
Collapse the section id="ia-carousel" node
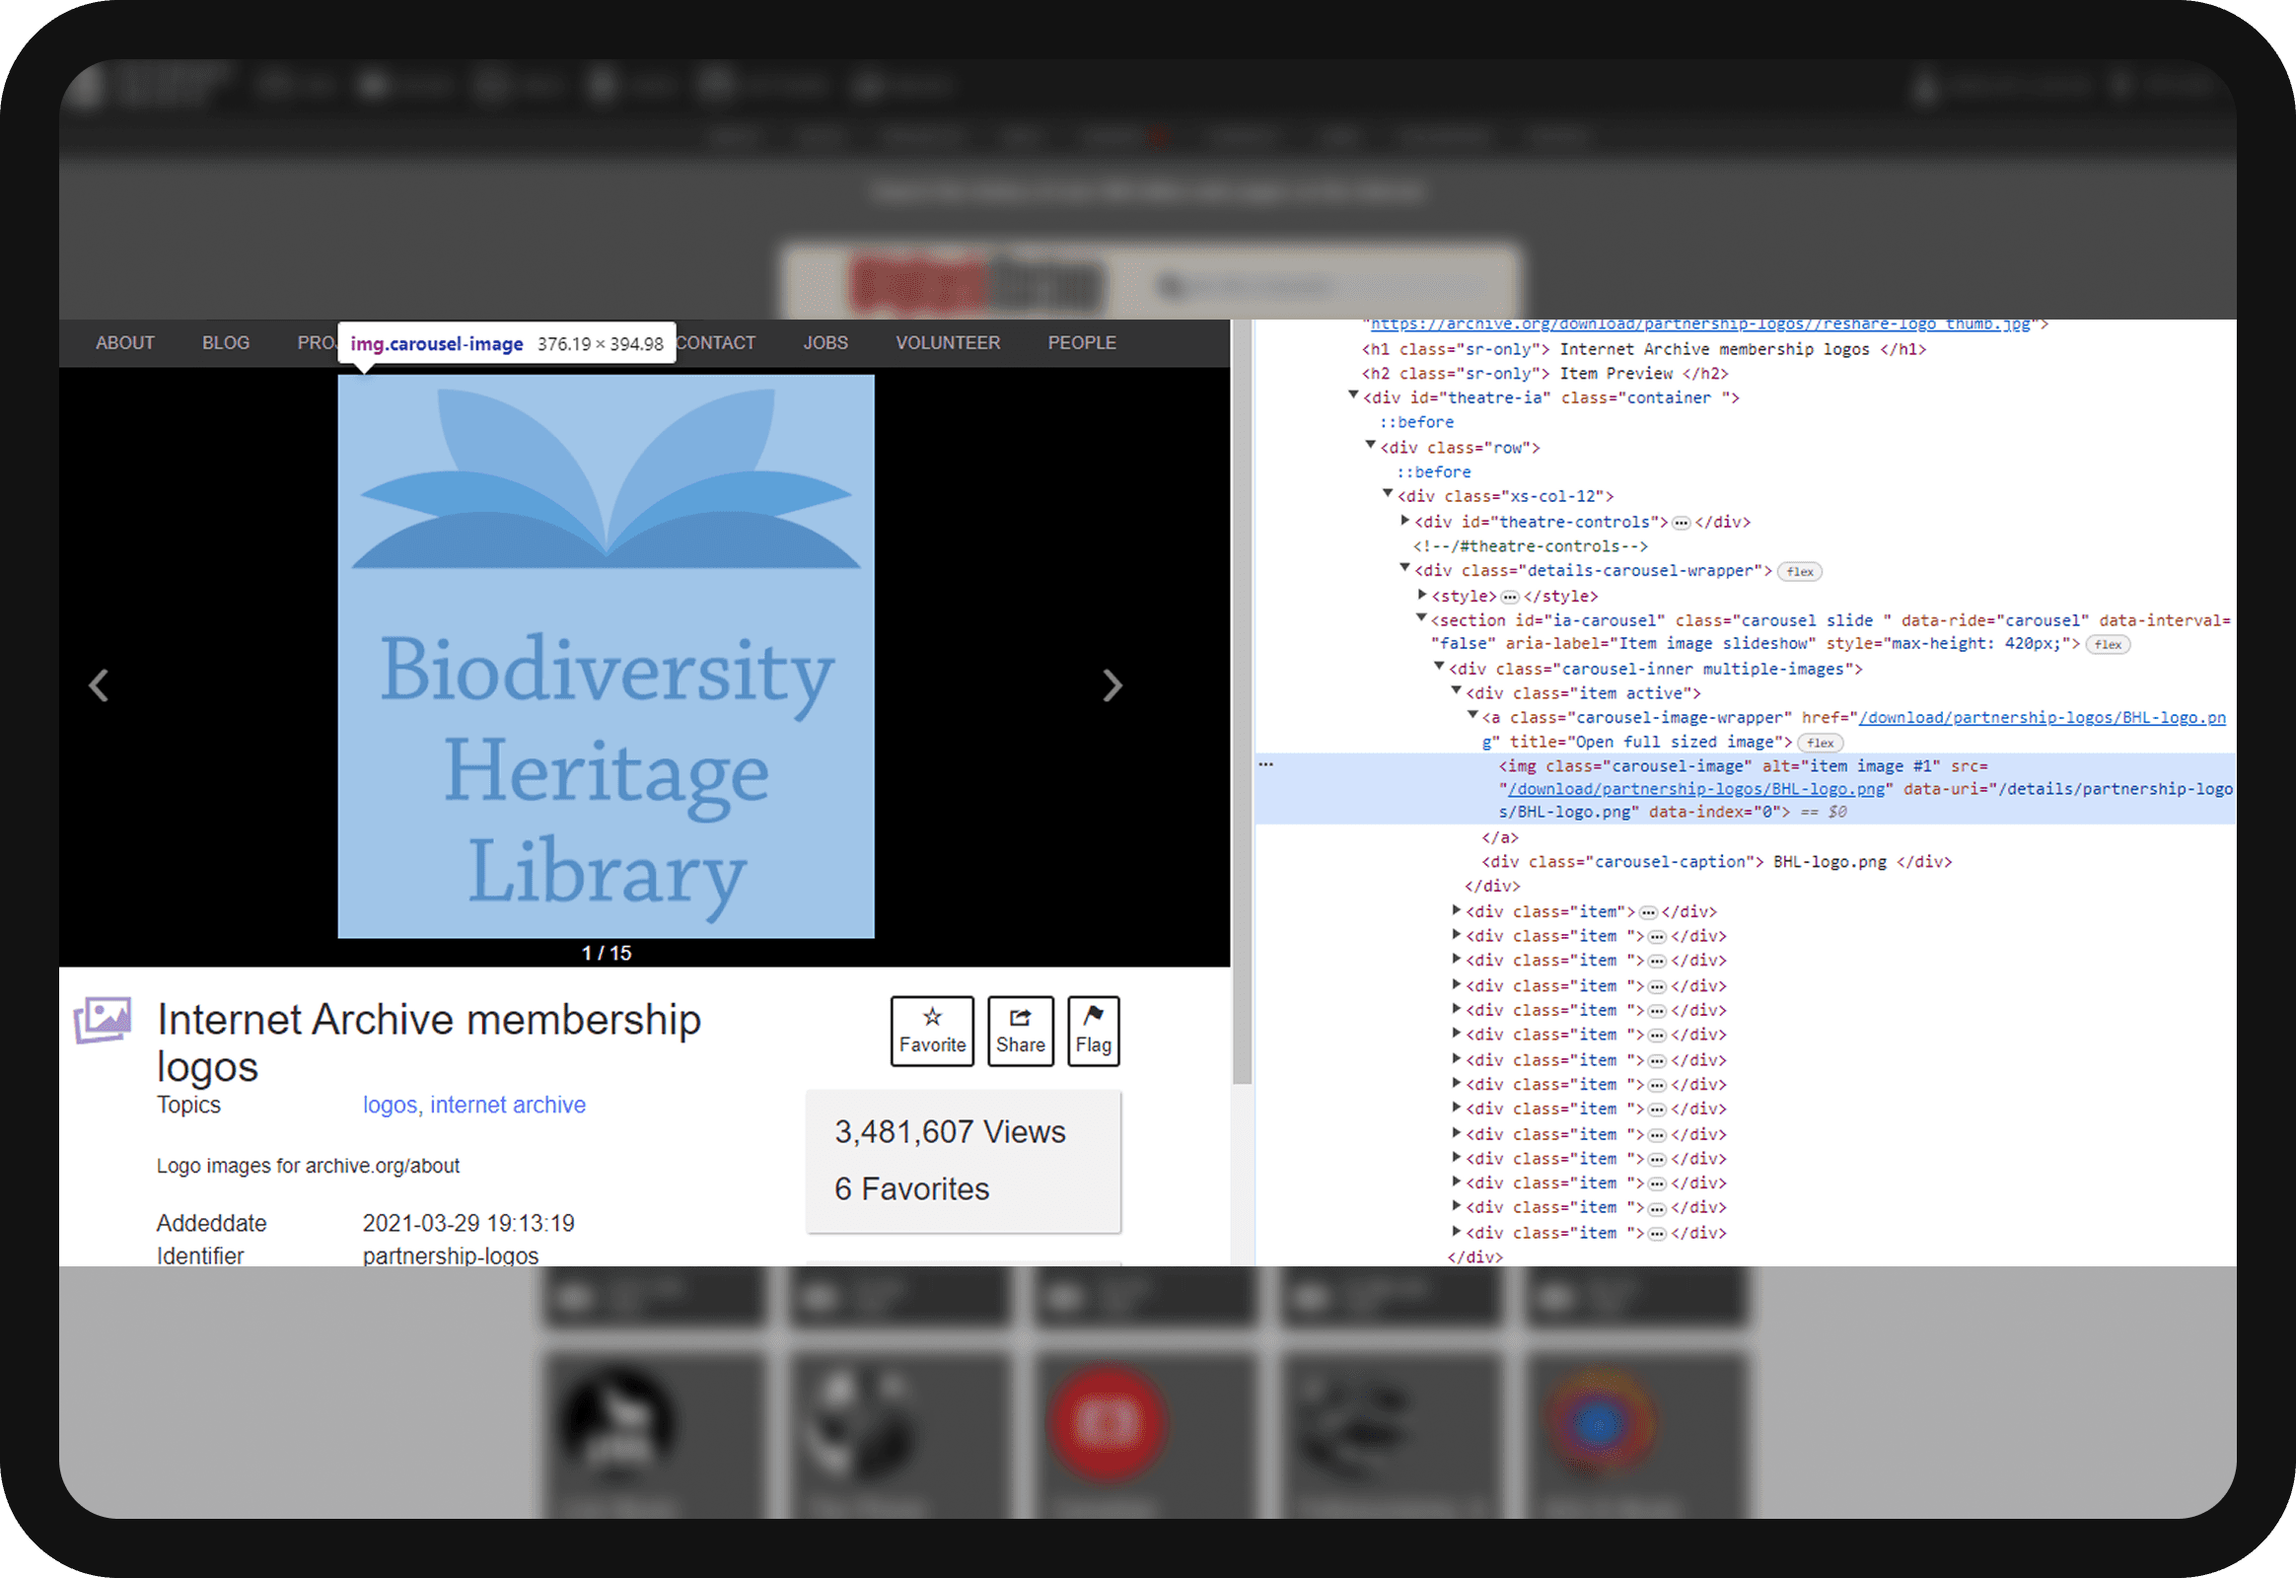[1422, 618]
